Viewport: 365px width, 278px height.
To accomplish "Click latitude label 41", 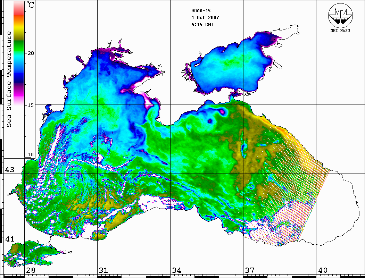I will [9, 239].
